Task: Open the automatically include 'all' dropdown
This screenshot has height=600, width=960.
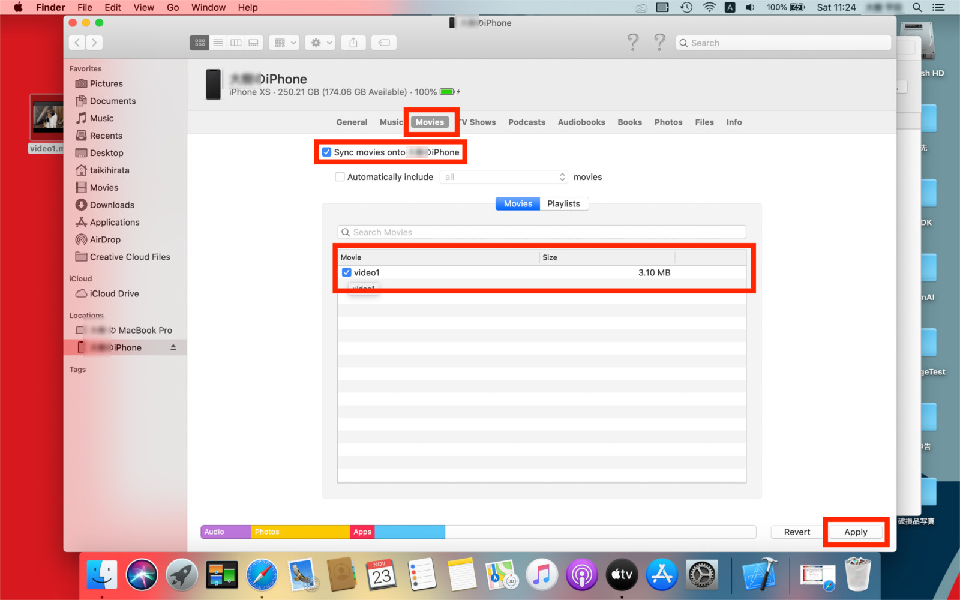Action: tap(503, 177)
